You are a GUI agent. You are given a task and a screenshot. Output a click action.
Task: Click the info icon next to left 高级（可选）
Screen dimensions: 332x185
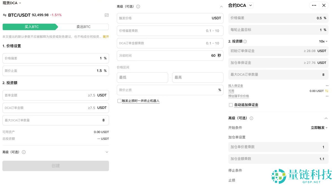[24, 152]
